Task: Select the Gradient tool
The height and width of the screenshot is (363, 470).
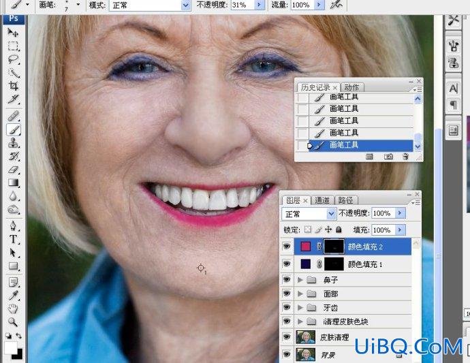Action: tap(13, 183)
